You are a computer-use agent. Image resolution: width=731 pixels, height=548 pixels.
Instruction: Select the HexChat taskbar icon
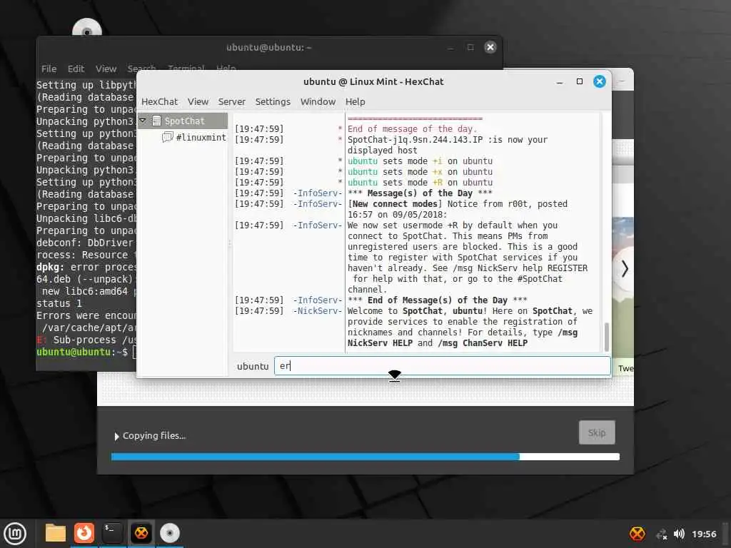[x=141, y=533]
